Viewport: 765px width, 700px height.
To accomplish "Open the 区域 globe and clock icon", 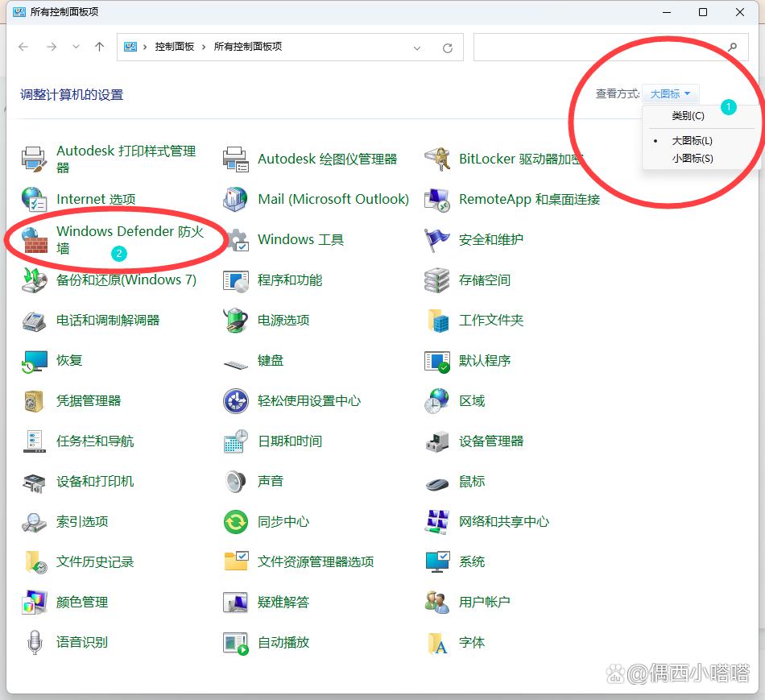I will 437,401.
